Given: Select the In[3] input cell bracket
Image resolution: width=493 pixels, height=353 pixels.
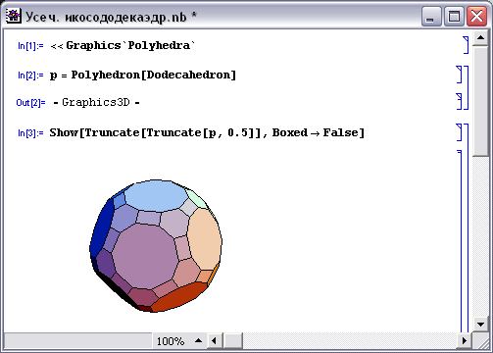Looking at the screenshot, I should pos(459,132).
